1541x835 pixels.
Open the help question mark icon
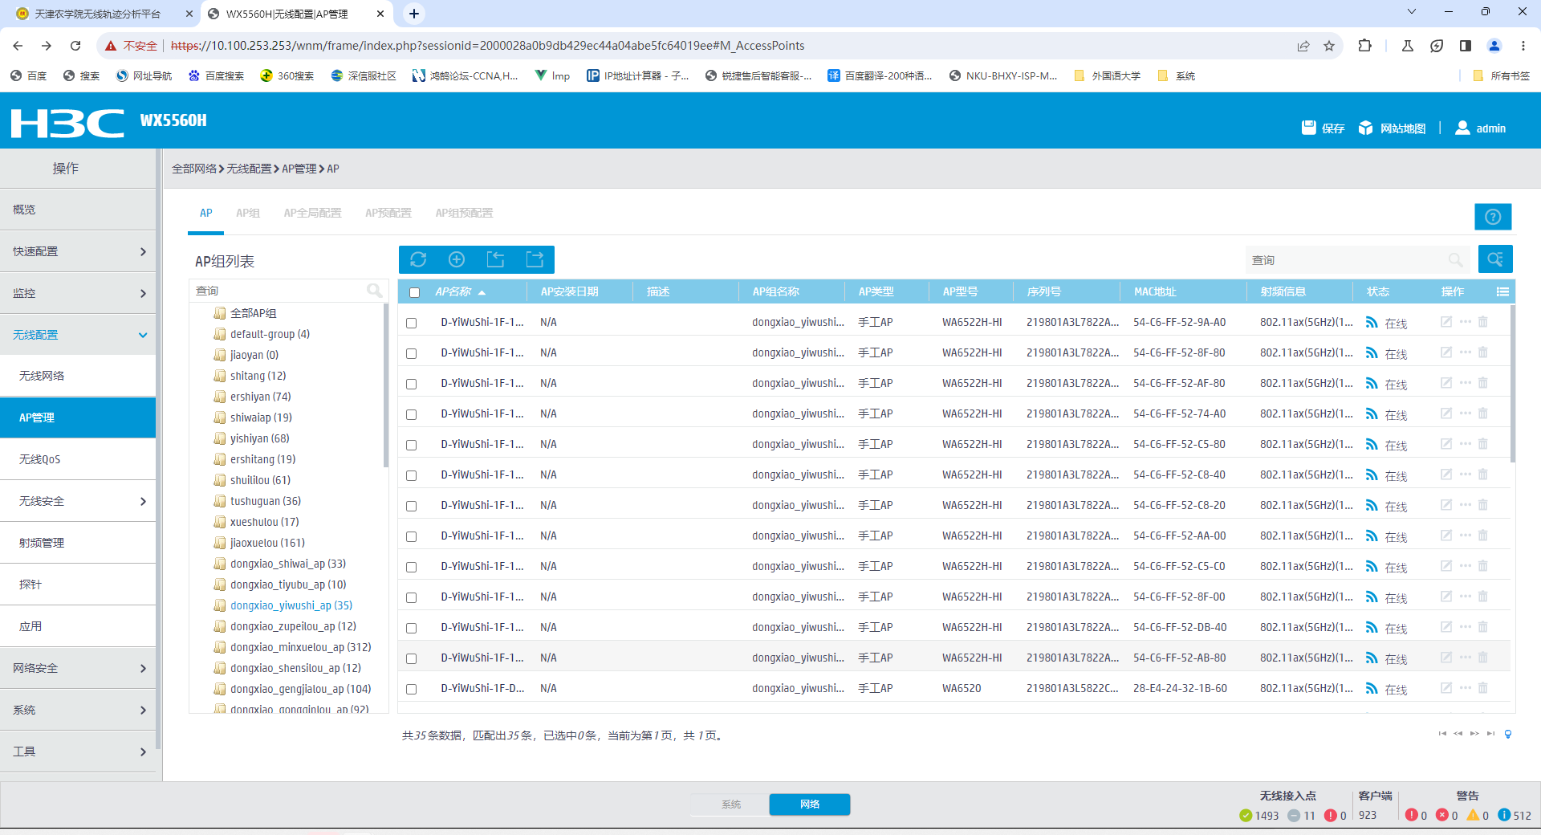pos(1493,217)
